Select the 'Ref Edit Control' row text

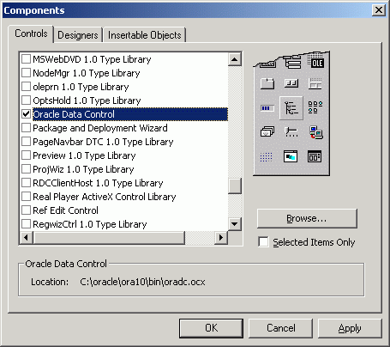(x=65, y=210)
